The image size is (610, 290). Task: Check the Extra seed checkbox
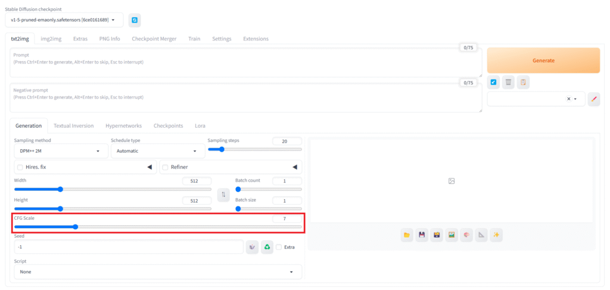pyautogui.click(x=279, y=247)
